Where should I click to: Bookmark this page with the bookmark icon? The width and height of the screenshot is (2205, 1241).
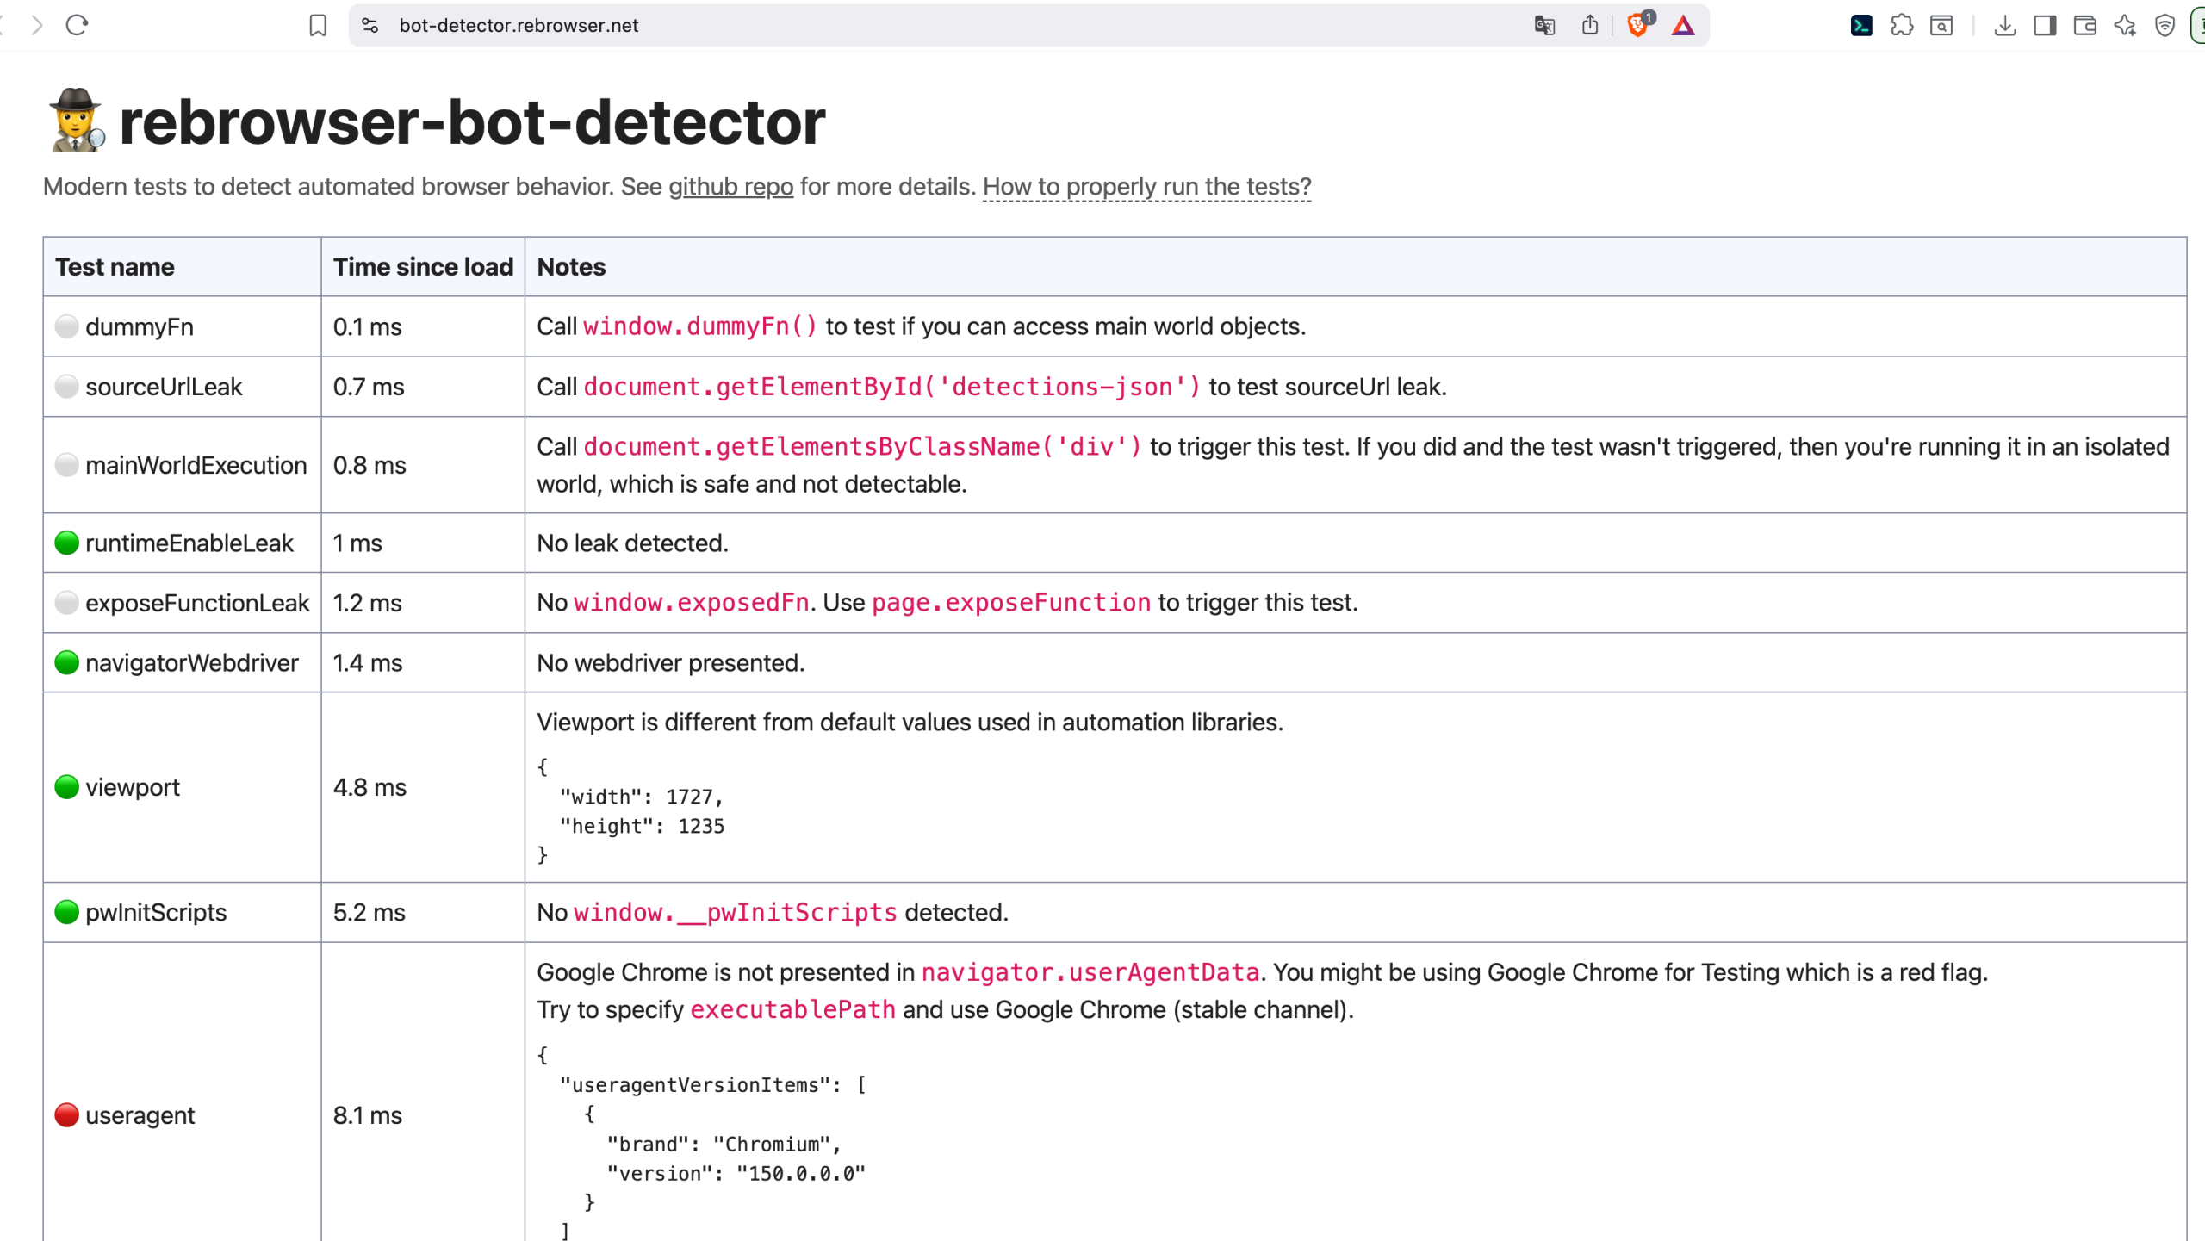[318, 25]
